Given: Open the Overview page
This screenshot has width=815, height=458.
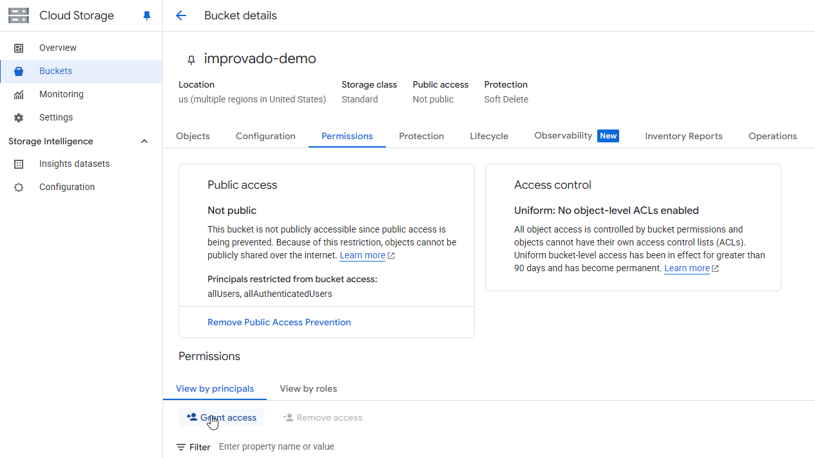Looking at the screenshot, I should (x=81, y=48).
